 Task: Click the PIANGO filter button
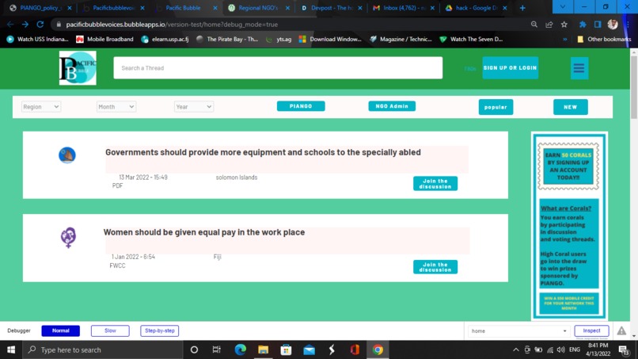[301, 106]
